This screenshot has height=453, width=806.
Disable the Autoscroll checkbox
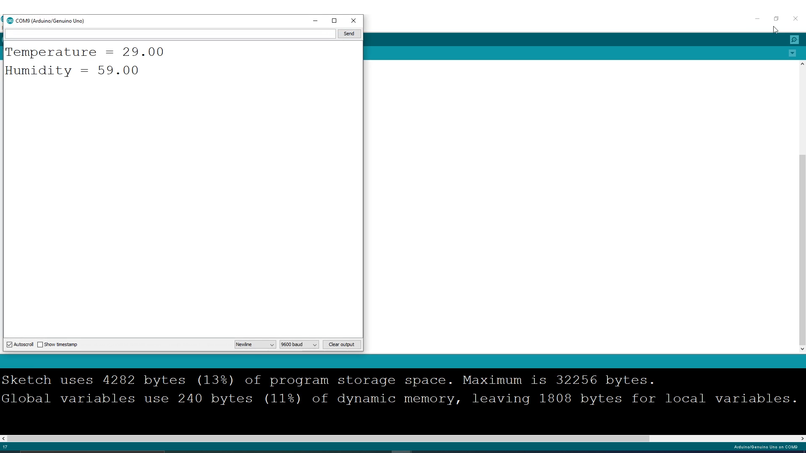(x=10, y=344)
